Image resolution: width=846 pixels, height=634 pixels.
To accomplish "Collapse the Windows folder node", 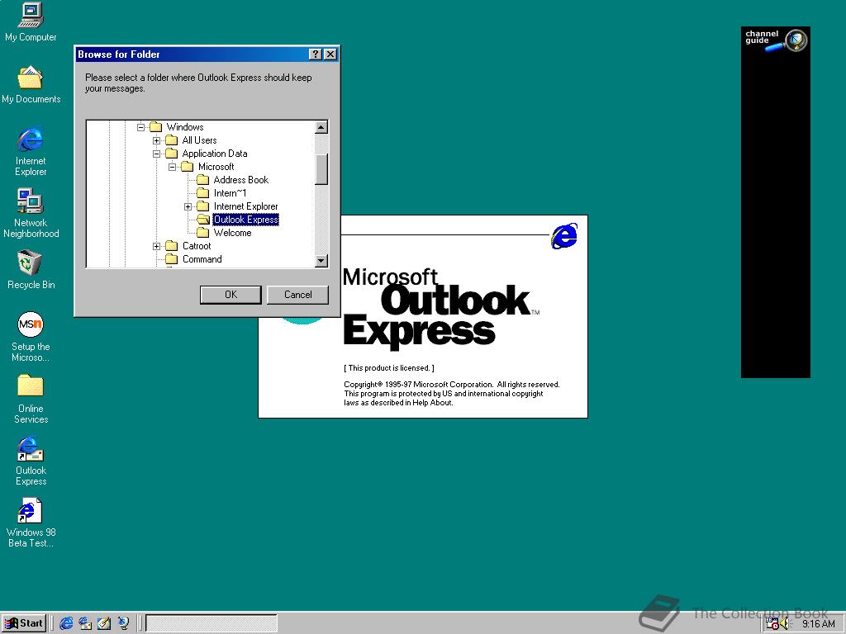I will tap(140, 128).
